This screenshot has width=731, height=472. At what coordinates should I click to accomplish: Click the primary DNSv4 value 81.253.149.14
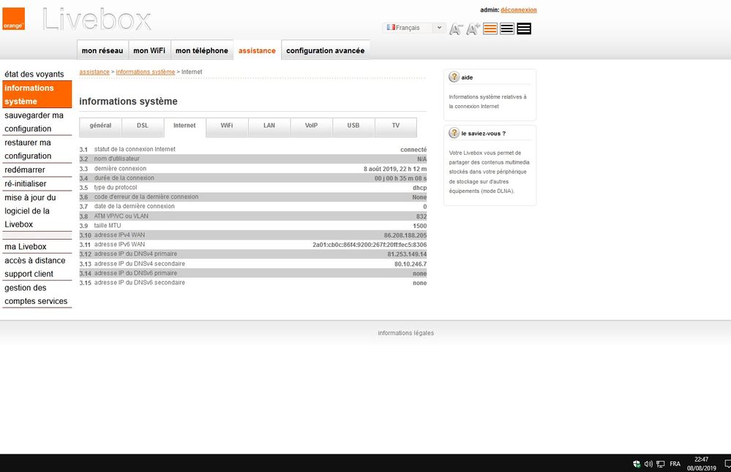[x=407, y=254]
